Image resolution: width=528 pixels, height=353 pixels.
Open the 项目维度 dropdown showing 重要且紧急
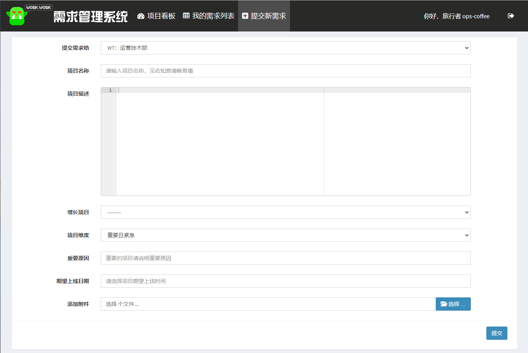tap(285, 235)
